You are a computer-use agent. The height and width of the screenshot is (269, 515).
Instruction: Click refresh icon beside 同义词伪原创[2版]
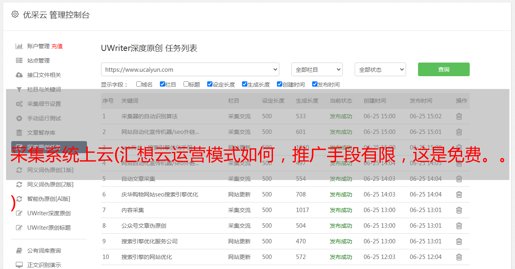coord(19,184)
